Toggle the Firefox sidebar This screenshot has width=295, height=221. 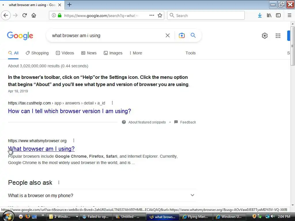(x=278, y=16)
